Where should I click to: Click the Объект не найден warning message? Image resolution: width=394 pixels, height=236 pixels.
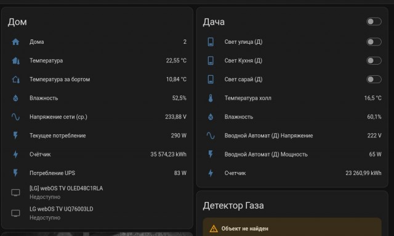(245, 229)
